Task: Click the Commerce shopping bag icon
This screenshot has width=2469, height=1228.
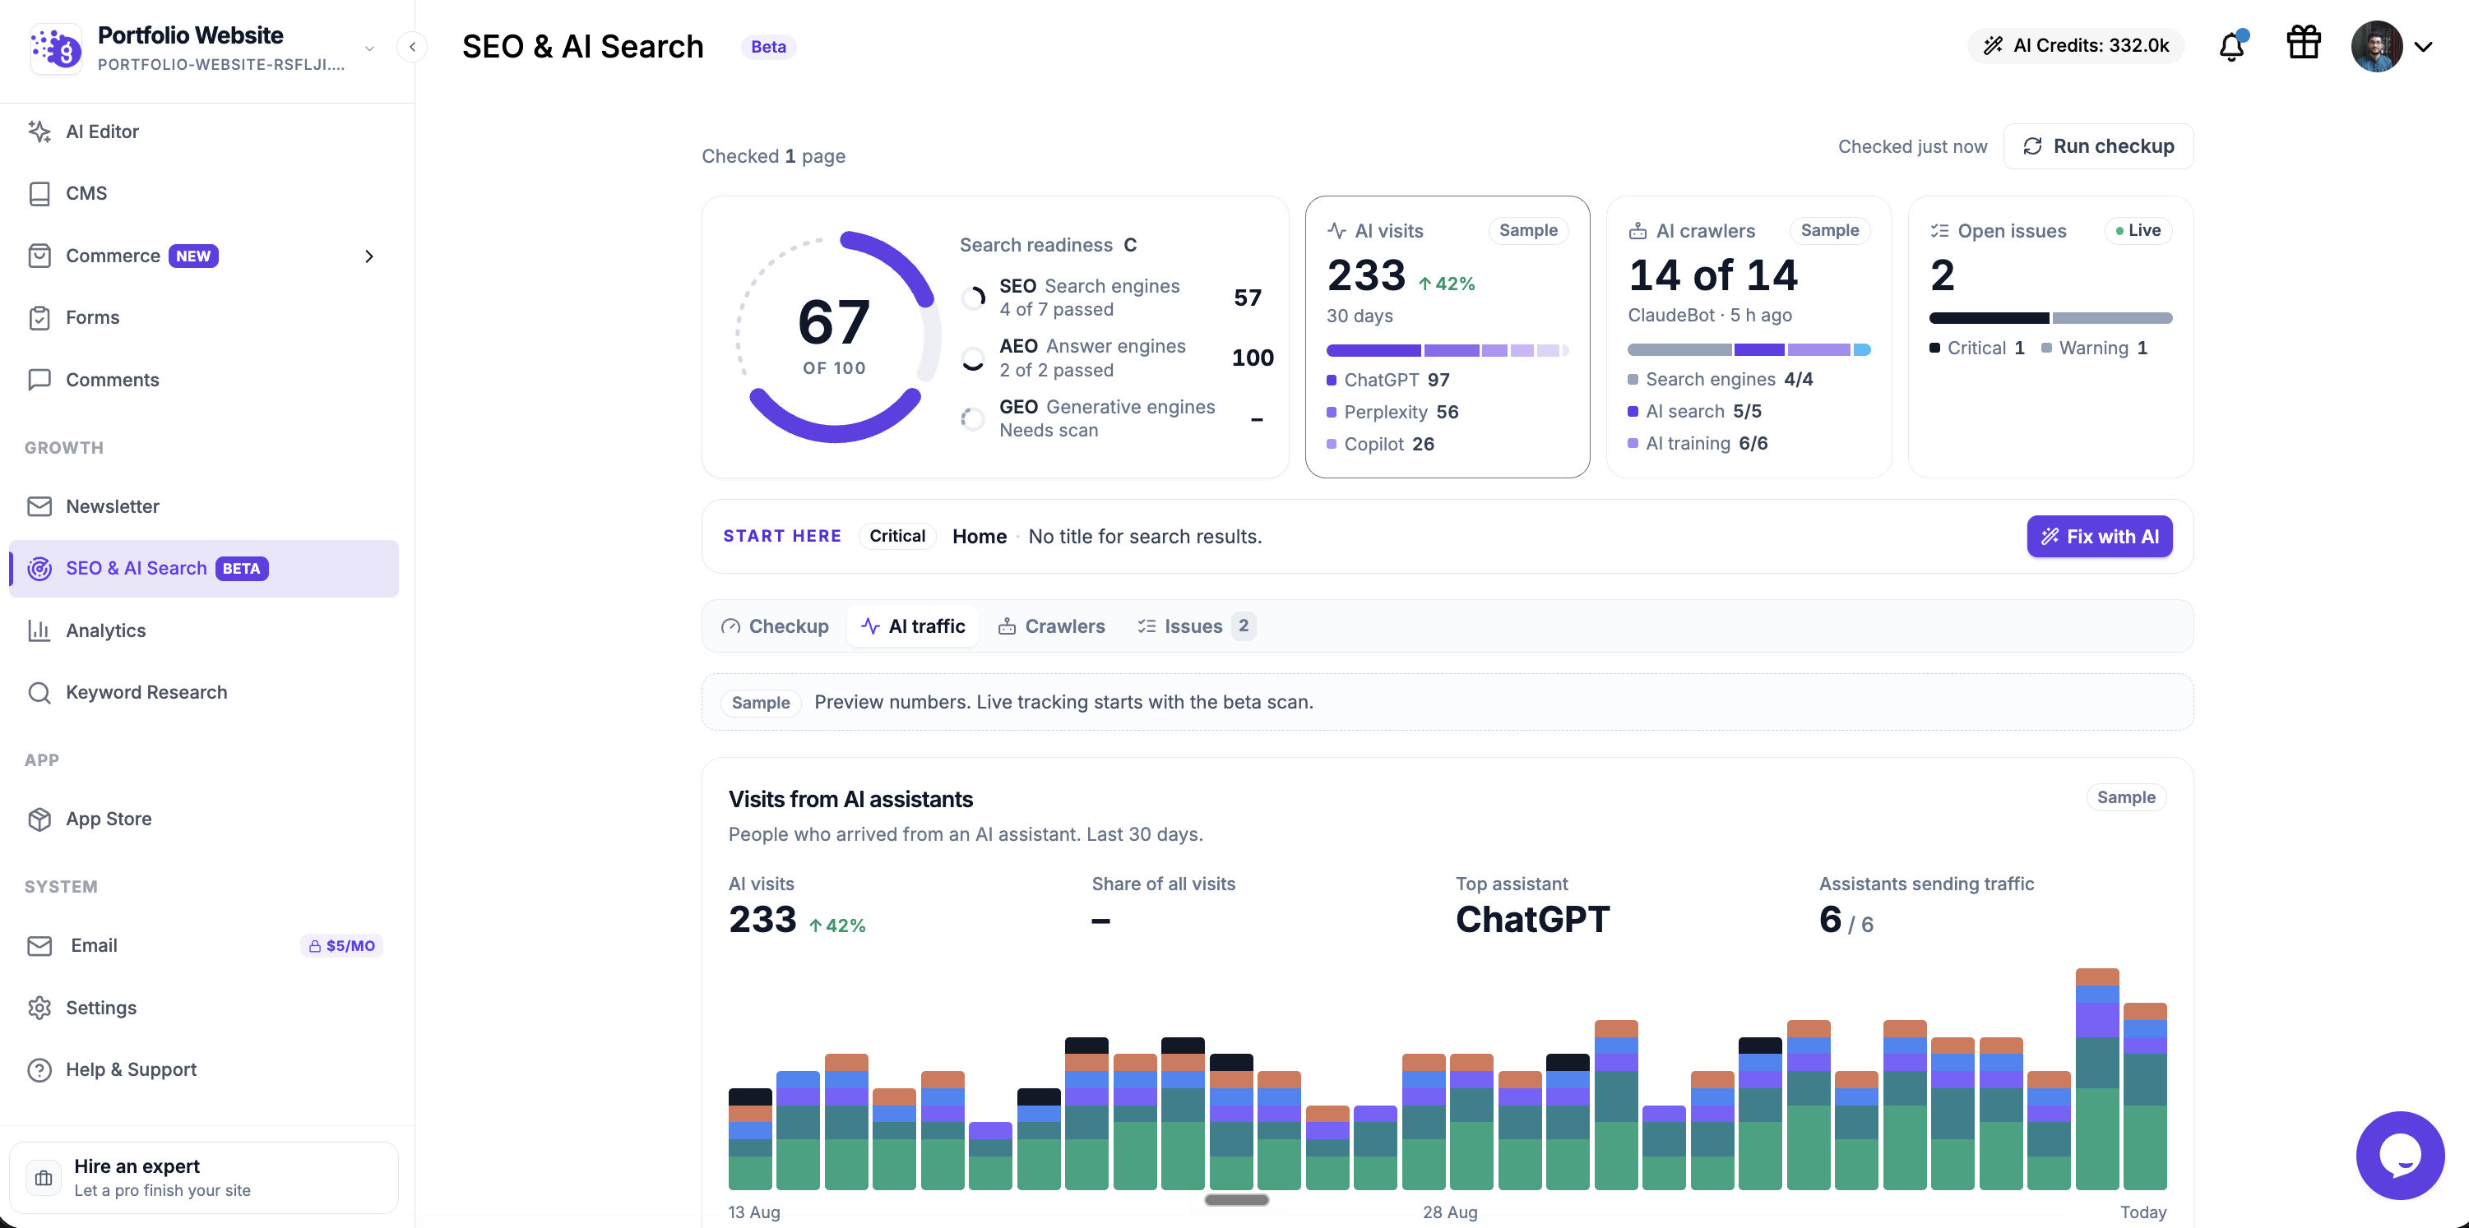Action: point(39,256)
